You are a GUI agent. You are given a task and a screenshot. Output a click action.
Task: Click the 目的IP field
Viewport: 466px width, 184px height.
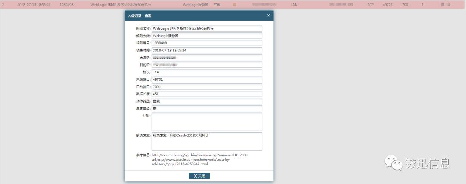tap(207, 65)
